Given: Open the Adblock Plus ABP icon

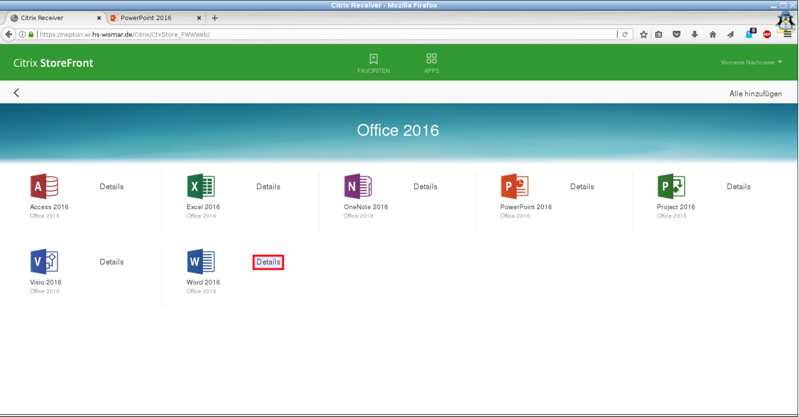Looking at the screenshot, I should point(767,34).
